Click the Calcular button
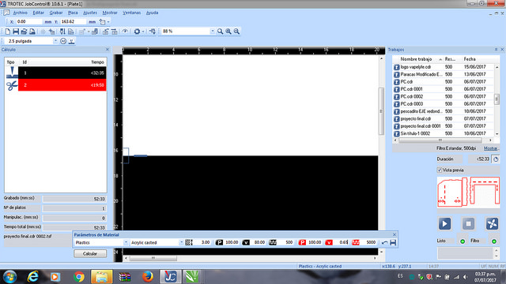The height and width of the screenshot is (284, 506). [90, 254]
